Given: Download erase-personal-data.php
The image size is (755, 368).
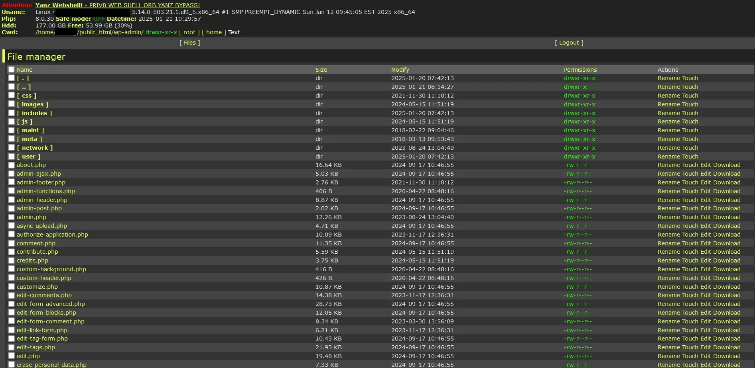Looking at the screenshot, I should pos(727,364).
